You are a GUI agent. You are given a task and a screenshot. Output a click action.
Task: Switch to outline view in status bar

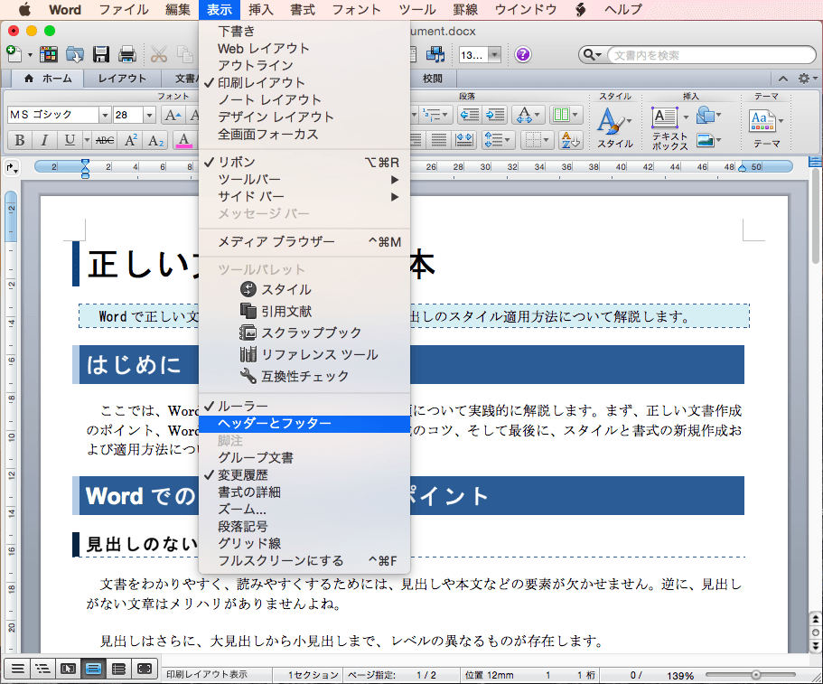point(42,669)
